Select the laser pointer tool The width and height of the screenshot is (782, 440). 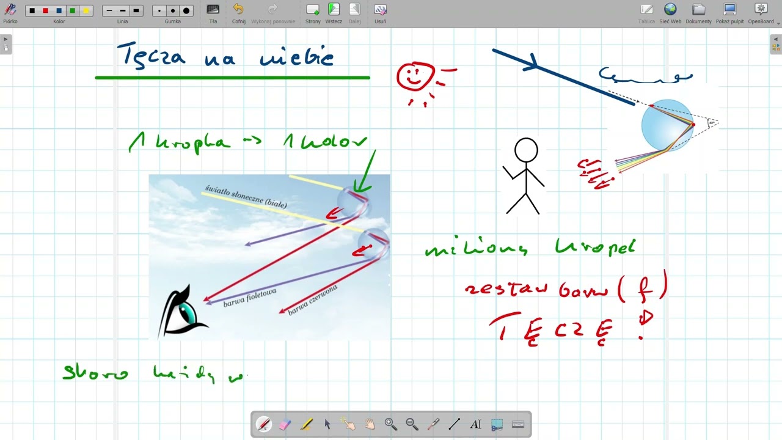click(433, 424)
